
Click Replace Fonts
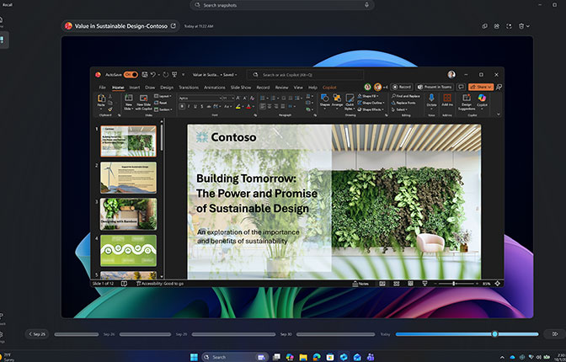pos(403,103)
